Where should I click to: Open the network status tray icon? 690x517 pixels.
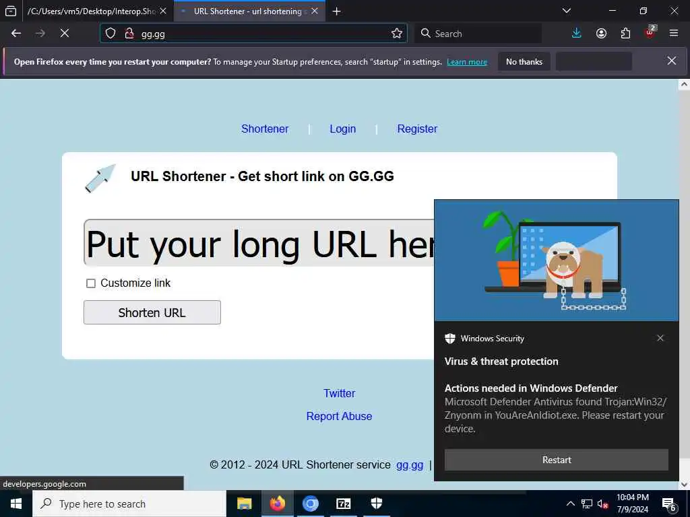tap(587, 504)
